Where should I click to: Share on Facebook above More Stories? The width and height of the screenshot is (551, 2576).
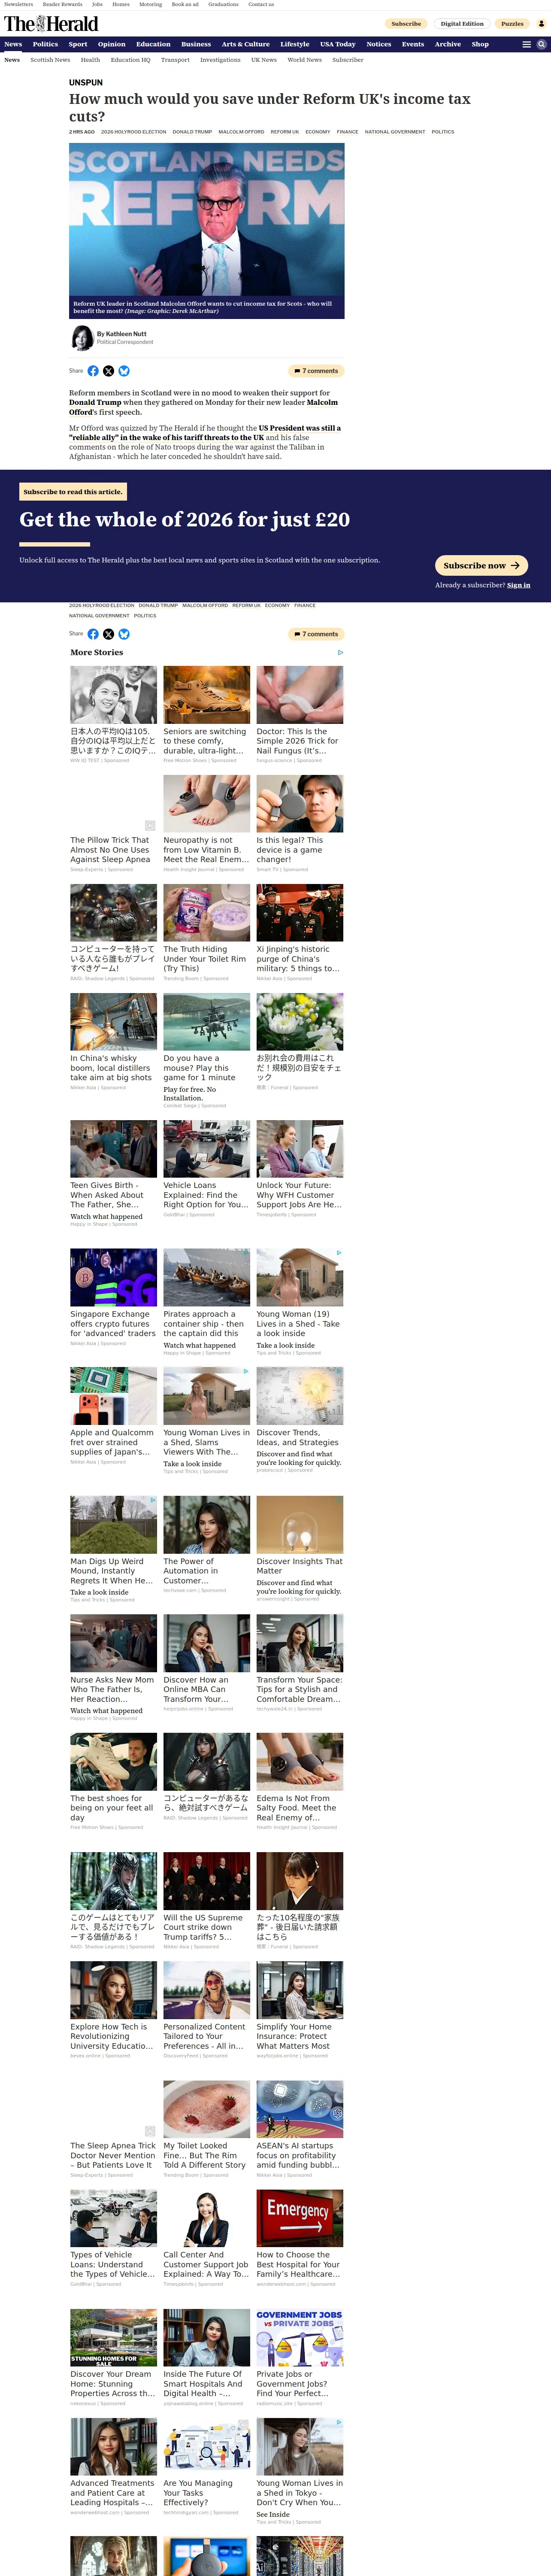(x=93, y=634)
